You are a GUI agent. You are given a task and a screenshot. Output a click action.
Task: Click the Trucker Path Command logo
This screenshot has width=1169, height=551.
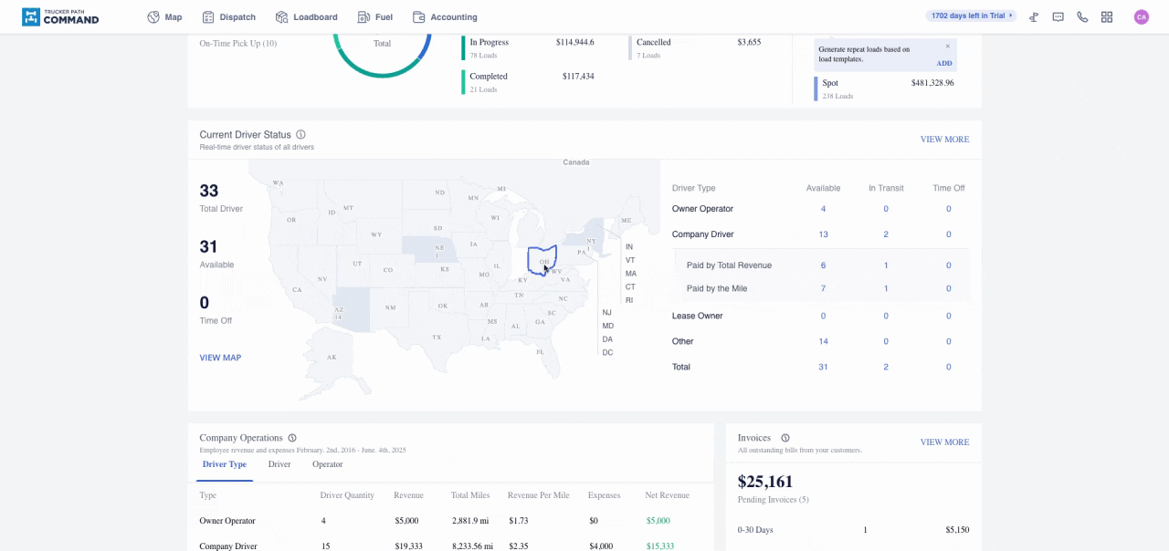point(60,16)
